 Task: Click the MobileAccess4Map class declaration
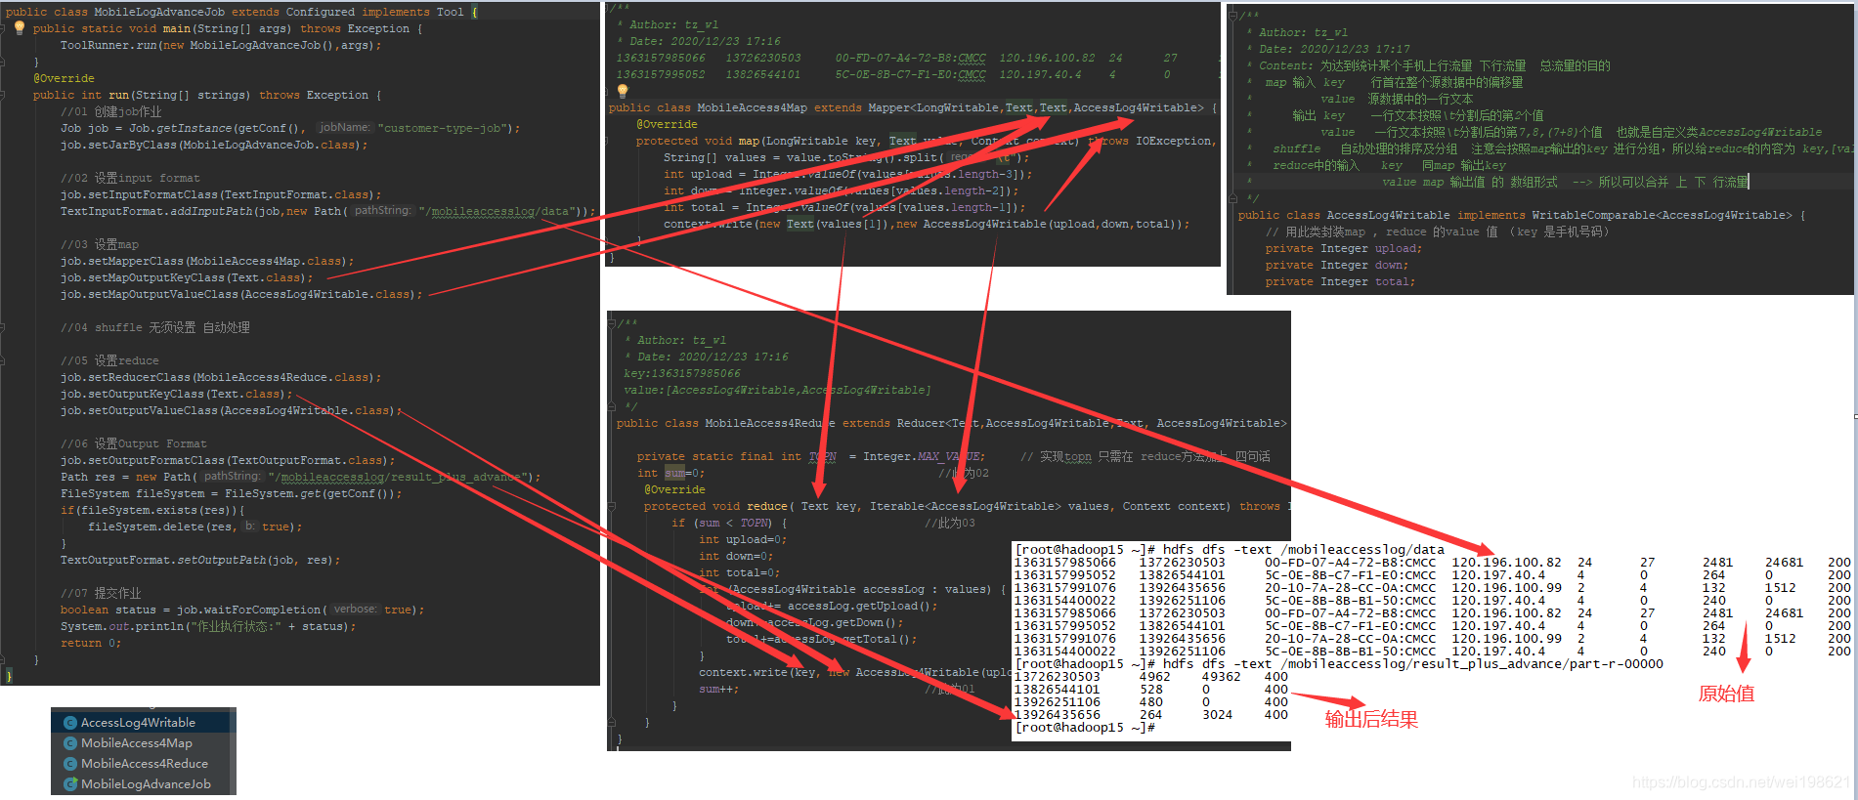point(913,108)
